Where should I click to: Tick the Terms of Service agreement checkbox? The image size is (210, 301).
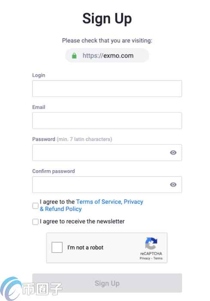[x=35, y=205]
